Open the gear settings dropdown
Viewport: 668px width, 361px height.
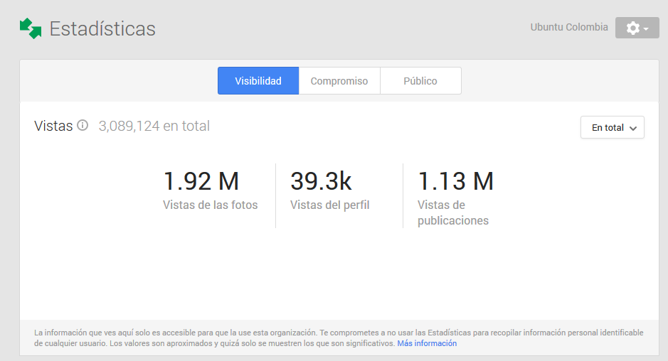coord(637,28)
